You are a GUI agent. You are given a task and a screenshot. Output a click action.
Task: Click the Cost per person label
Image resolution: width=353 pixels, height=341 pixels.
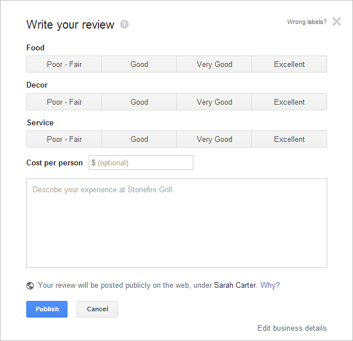pos(54,162)
